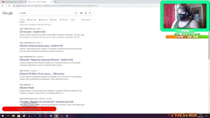This screenshot has height=118, width=210.
Task: Select the Все results filter
Action: pos(22,20)
